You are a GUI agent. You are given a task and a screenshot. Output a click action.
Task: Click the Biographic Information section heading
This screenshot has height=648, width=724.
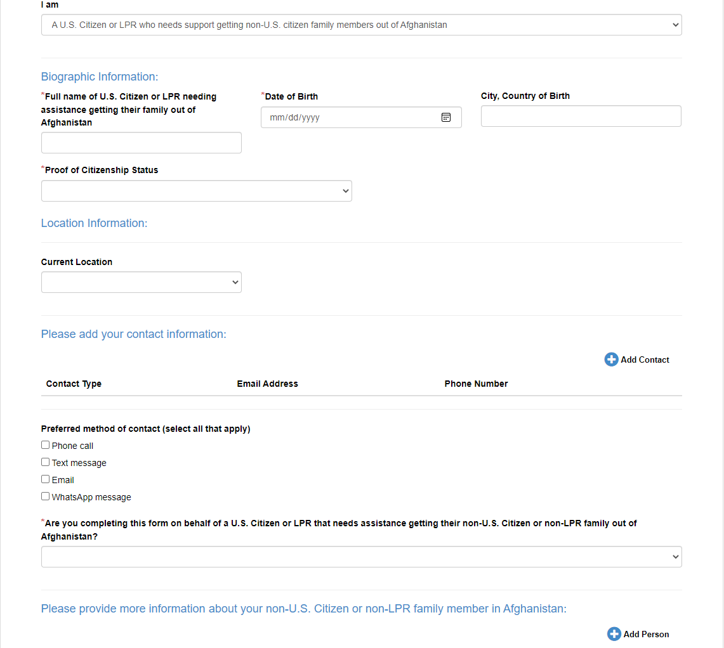[x=100, y=77]
